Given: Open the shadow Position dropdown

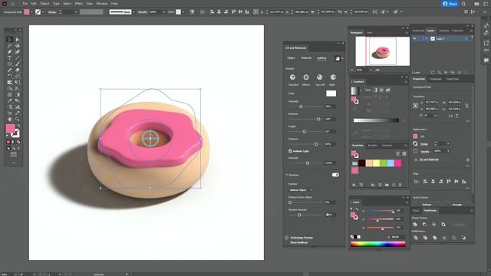Looking at the screenshot, I should point(301,190).
